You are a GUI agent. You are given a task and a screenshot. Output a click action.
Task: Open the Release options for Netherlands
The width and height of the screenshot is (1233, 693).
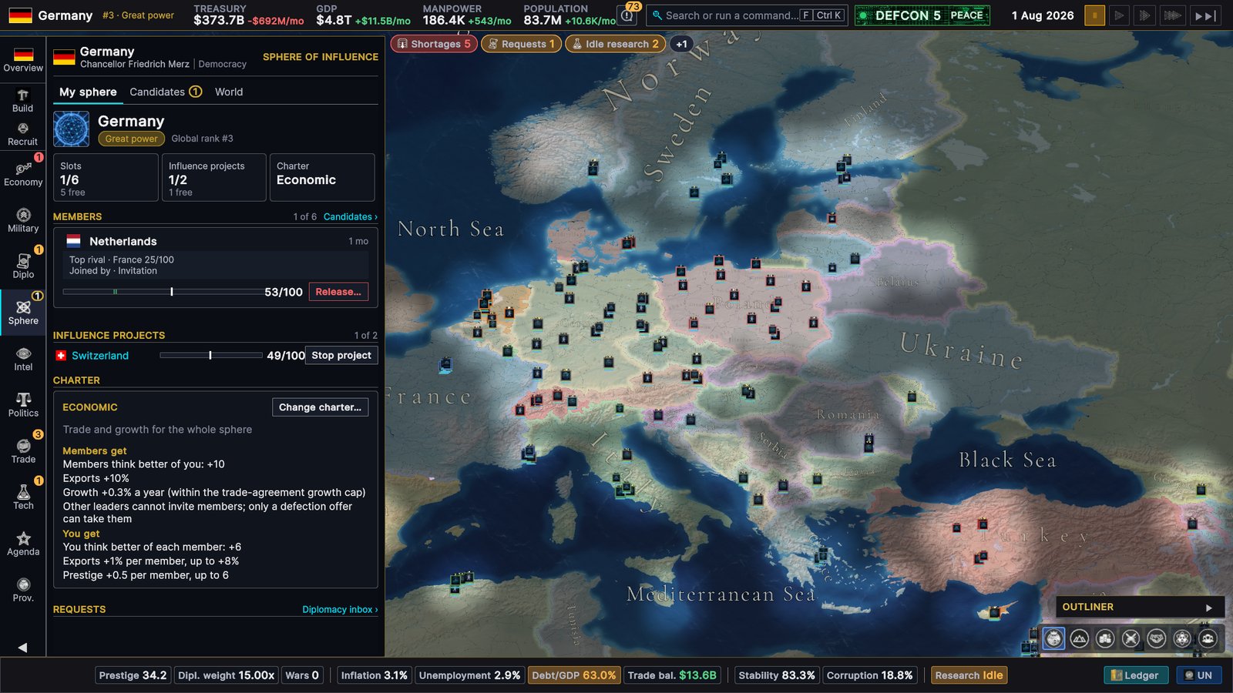(338, 292)
